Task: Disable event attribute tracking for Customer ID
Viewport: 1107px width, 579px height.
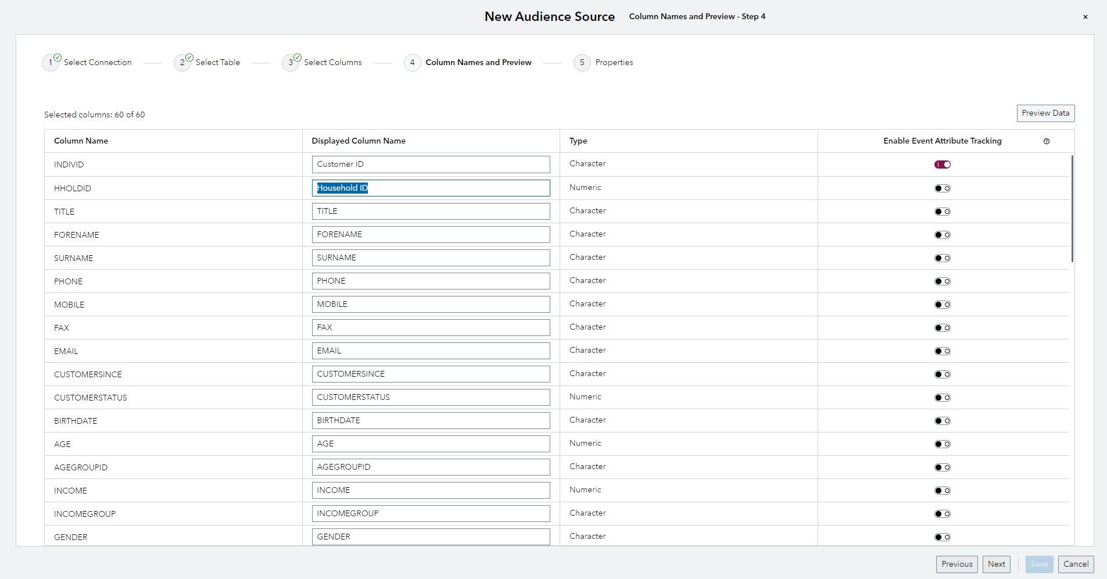Action: tap(942, 164)
